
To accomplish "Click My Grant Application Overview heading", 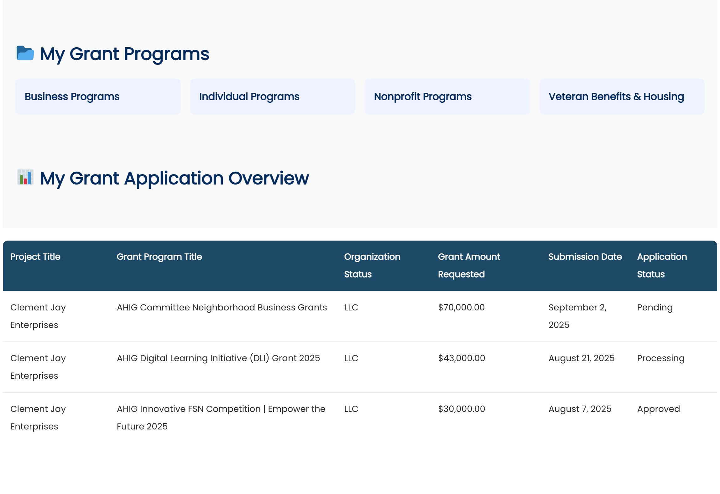I will [174, 178].
